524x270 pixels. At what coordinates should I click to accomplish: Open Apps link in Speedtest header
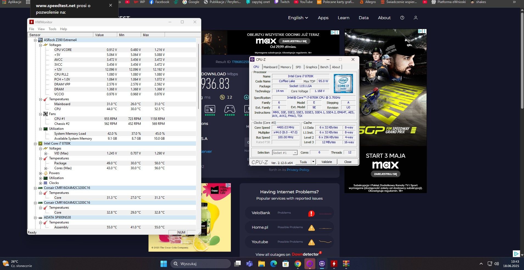(323, 18)
